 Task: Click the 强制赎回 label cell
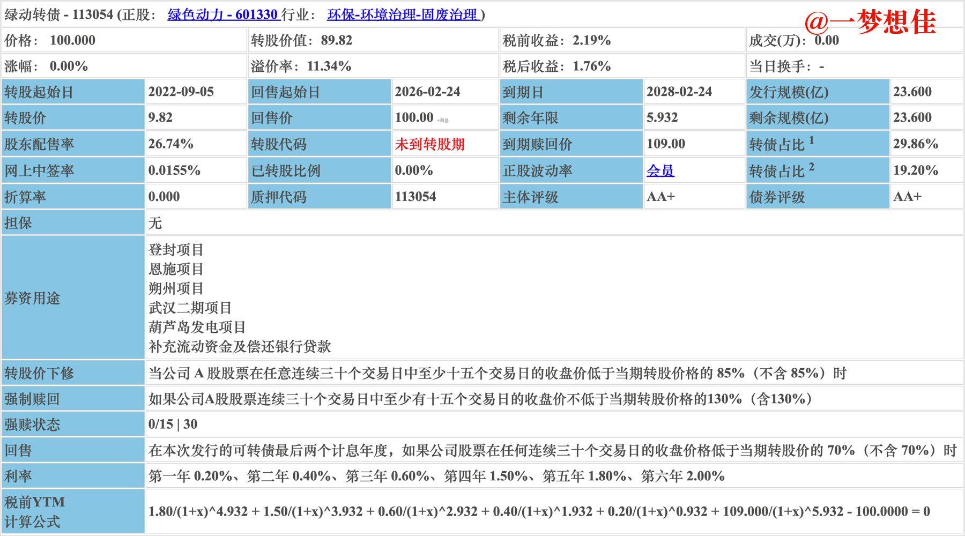[x=73, y=399]
